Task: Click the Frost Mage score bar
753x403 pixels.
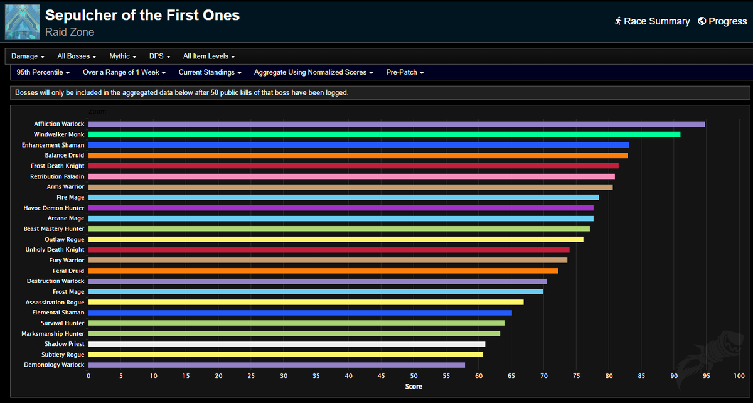Action: 316,291
